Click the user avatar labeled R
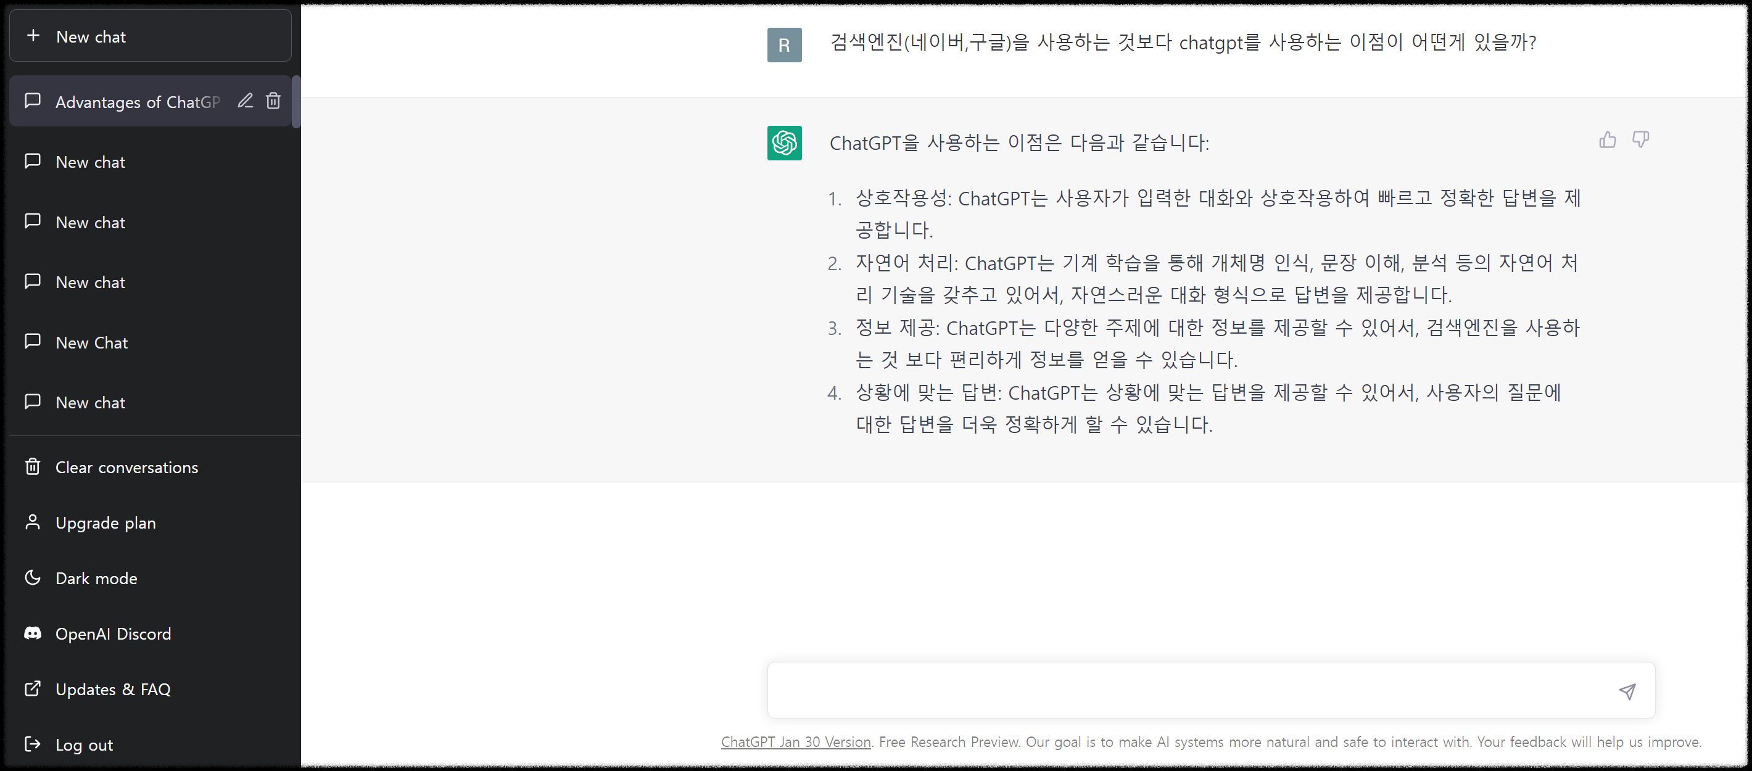This screenshot has width=1752, height=771. click(x=784, y=45)
